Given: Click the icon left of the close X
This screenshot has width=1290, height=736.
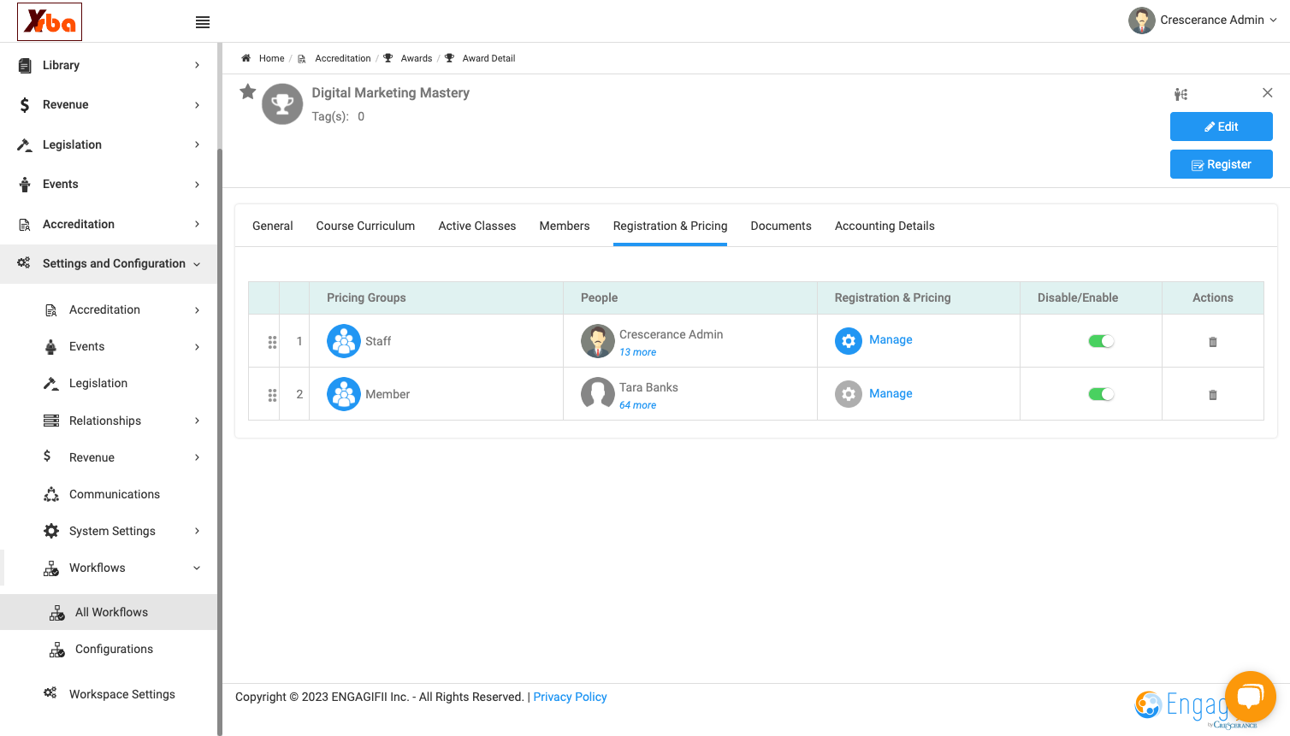Looking at the screenshot, I should click(x=1181, y=94).
